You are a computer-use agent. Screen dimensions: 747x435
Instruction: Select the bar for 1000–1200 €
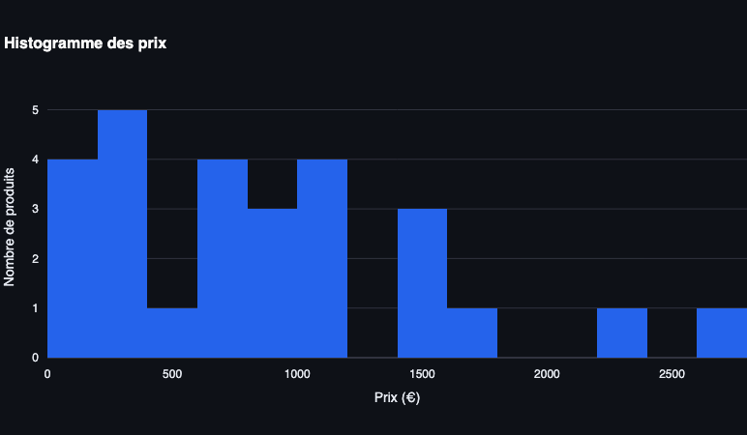click(322, 258)
